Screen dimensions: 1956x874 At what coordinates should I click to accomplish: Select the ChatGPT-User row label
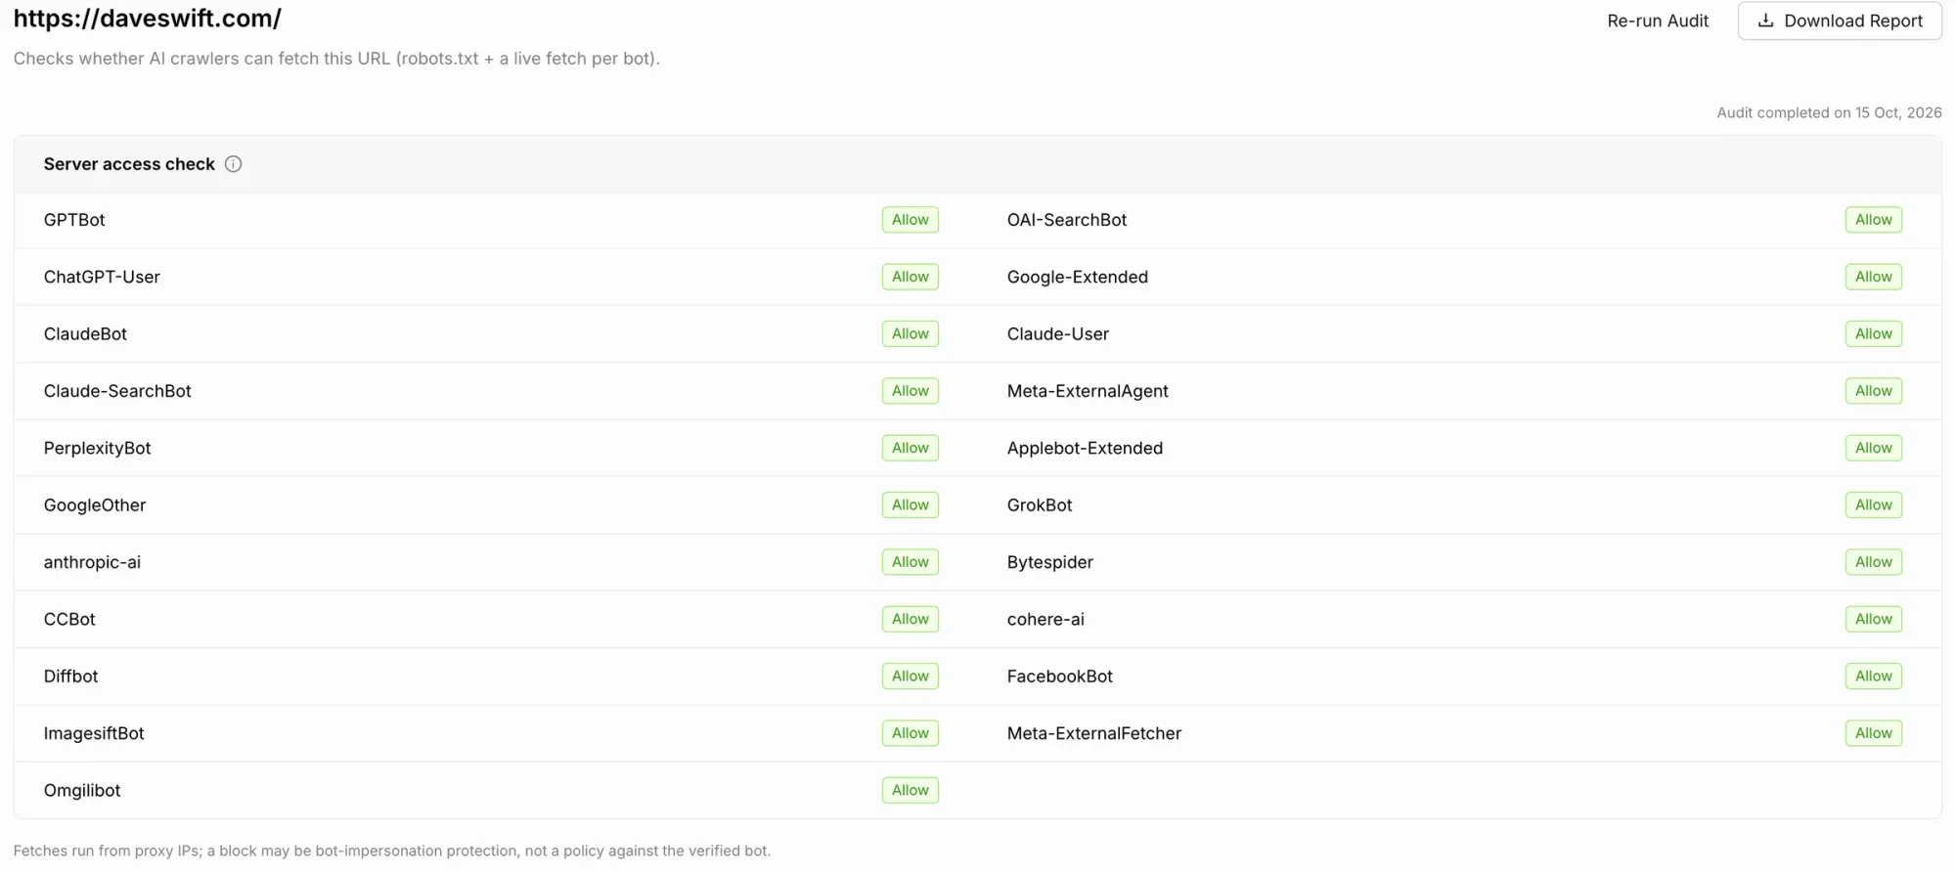(102, 277)
